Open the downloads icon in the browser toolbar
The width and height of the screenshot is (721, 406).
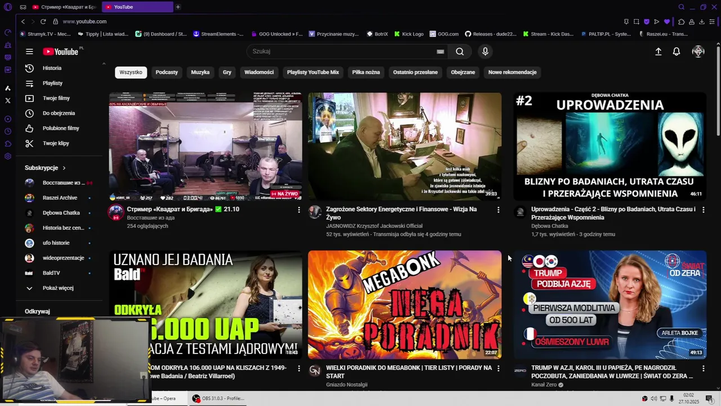pyautogui.click(x=702, y=21)
